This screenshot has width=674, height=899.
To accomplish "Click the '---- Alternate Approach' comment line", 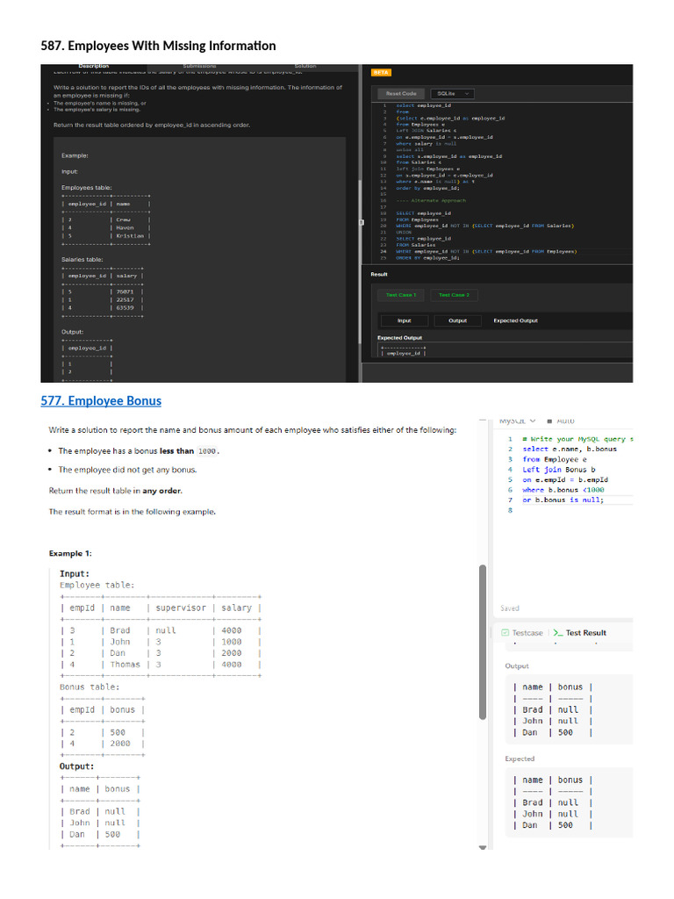I will click(x=431, y=201).
